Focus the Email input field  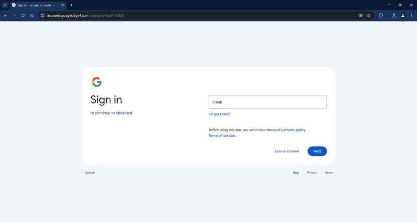tap(268, 102)
